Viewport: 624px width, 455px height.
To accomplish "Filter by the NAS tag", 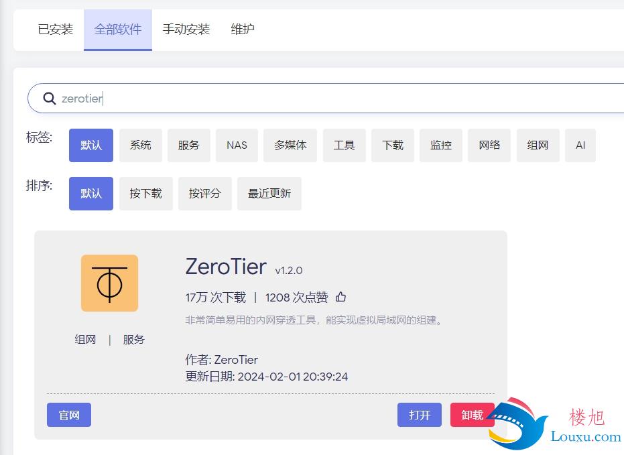I will click(237, 145).
